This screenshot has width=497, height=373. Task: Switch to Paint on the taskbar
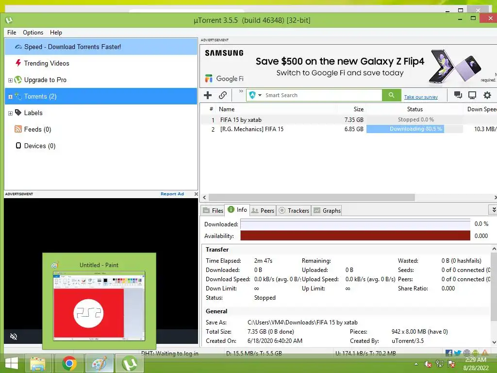pos(99,363)
